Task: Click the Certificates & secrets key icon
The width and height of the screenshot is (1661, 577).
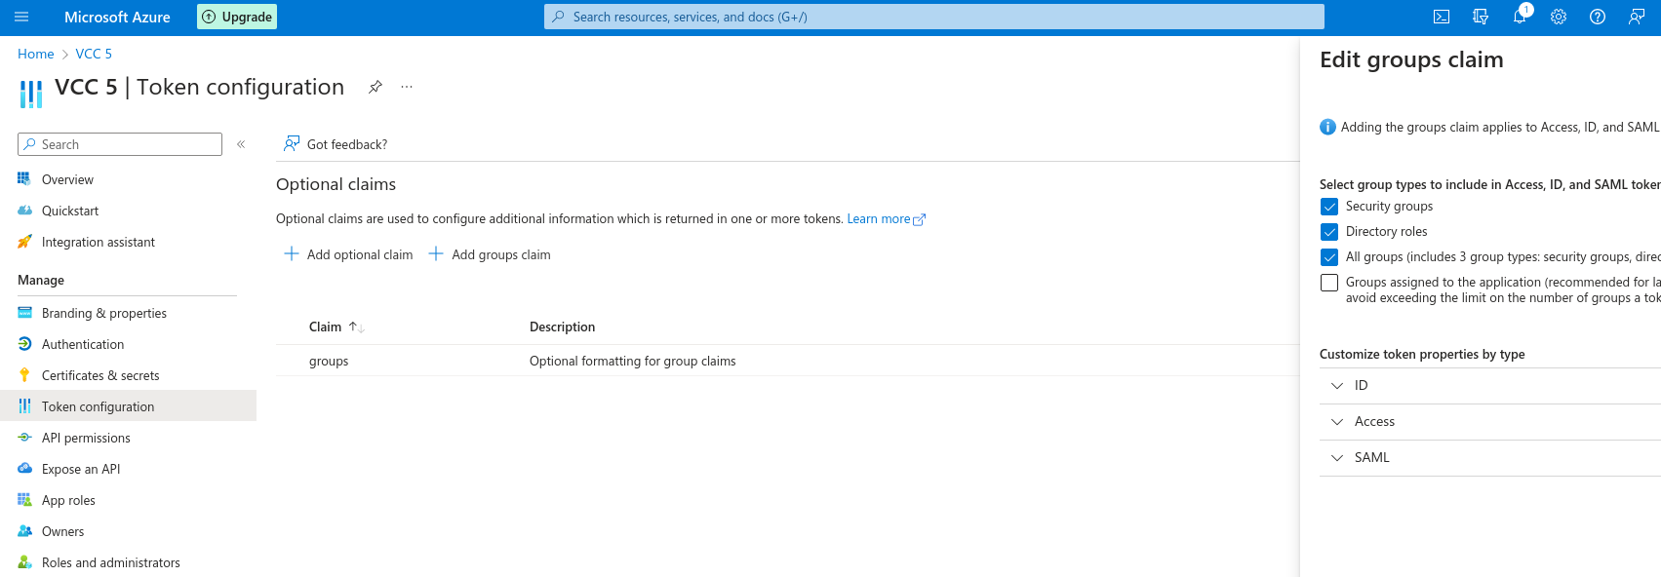Action: click(x=24, y=375)
